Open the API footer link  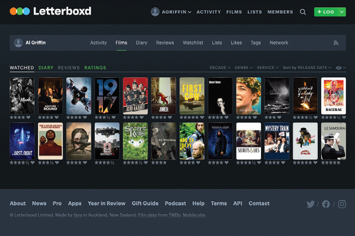(x=238, y=204)
